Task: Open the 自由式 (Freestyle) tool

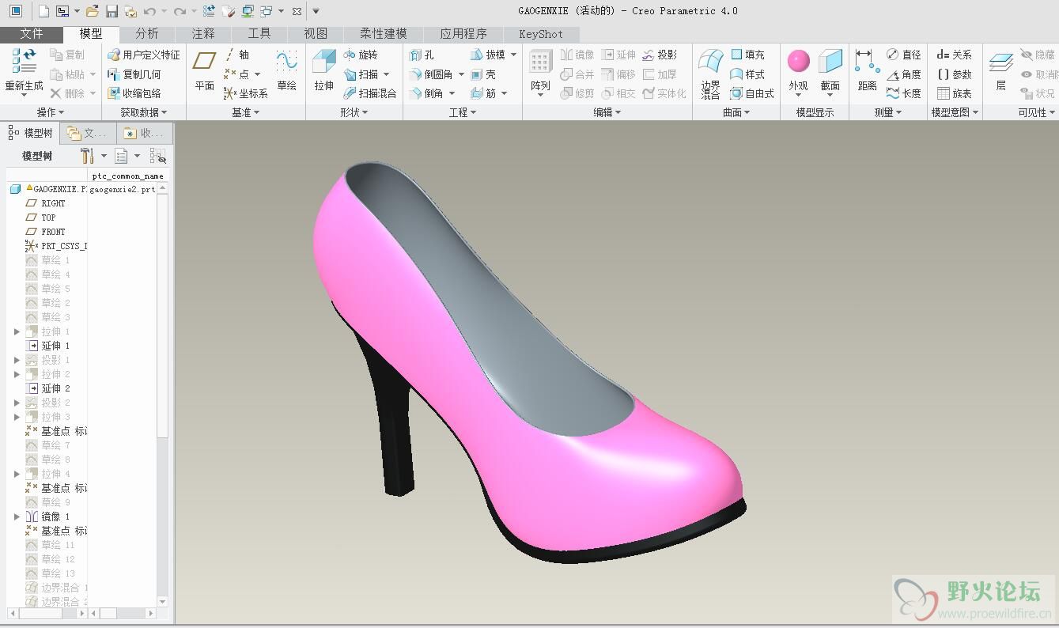Action: pos(752,93)
